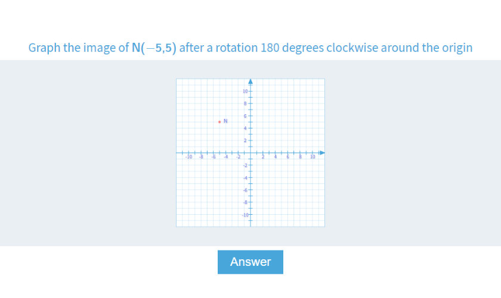The image size is (501, 298).
Task: Click the -8 label on the y-axis
Action: coord(245,202)
